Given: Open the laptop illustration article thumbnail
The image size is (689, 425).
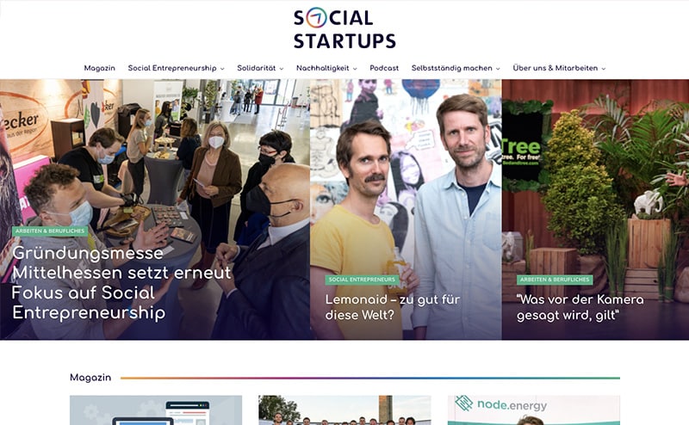Looking at the screenshot, I should 156,410.
